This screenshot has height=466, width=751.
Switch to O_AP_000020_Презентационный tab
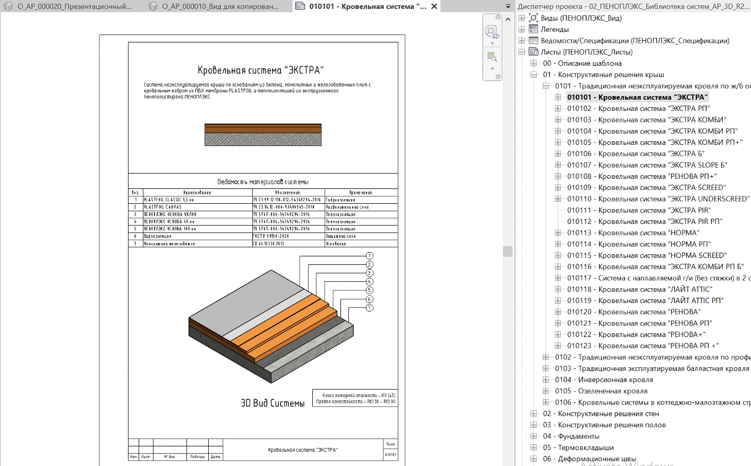73,6
